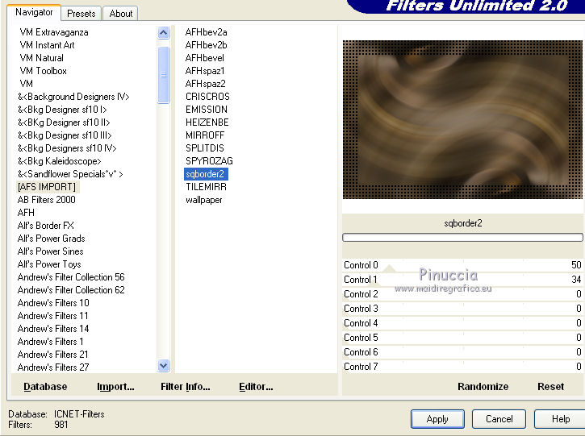Adjust the Control 1 slider

pos(462,280)
